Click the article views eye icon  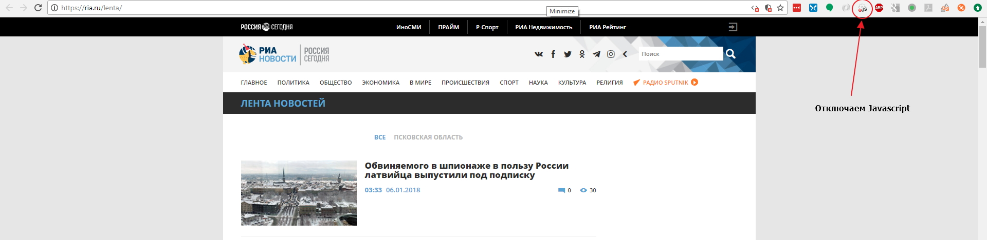(583, 190)
